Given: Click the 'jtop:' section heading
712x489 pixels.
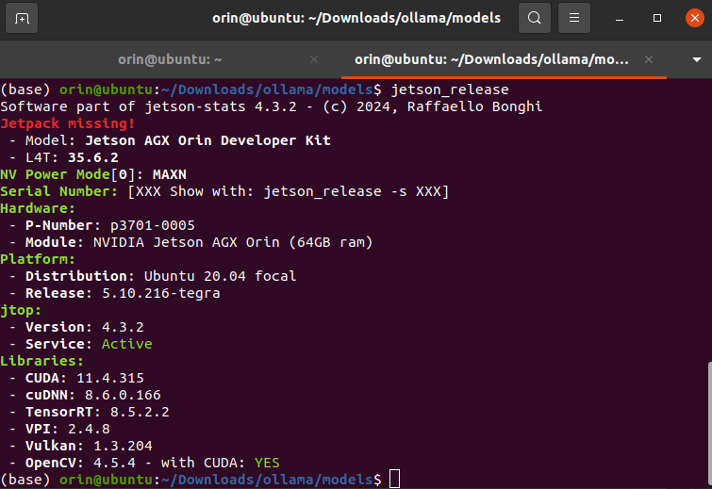Looking at the screenshot, I should [21, 310].
